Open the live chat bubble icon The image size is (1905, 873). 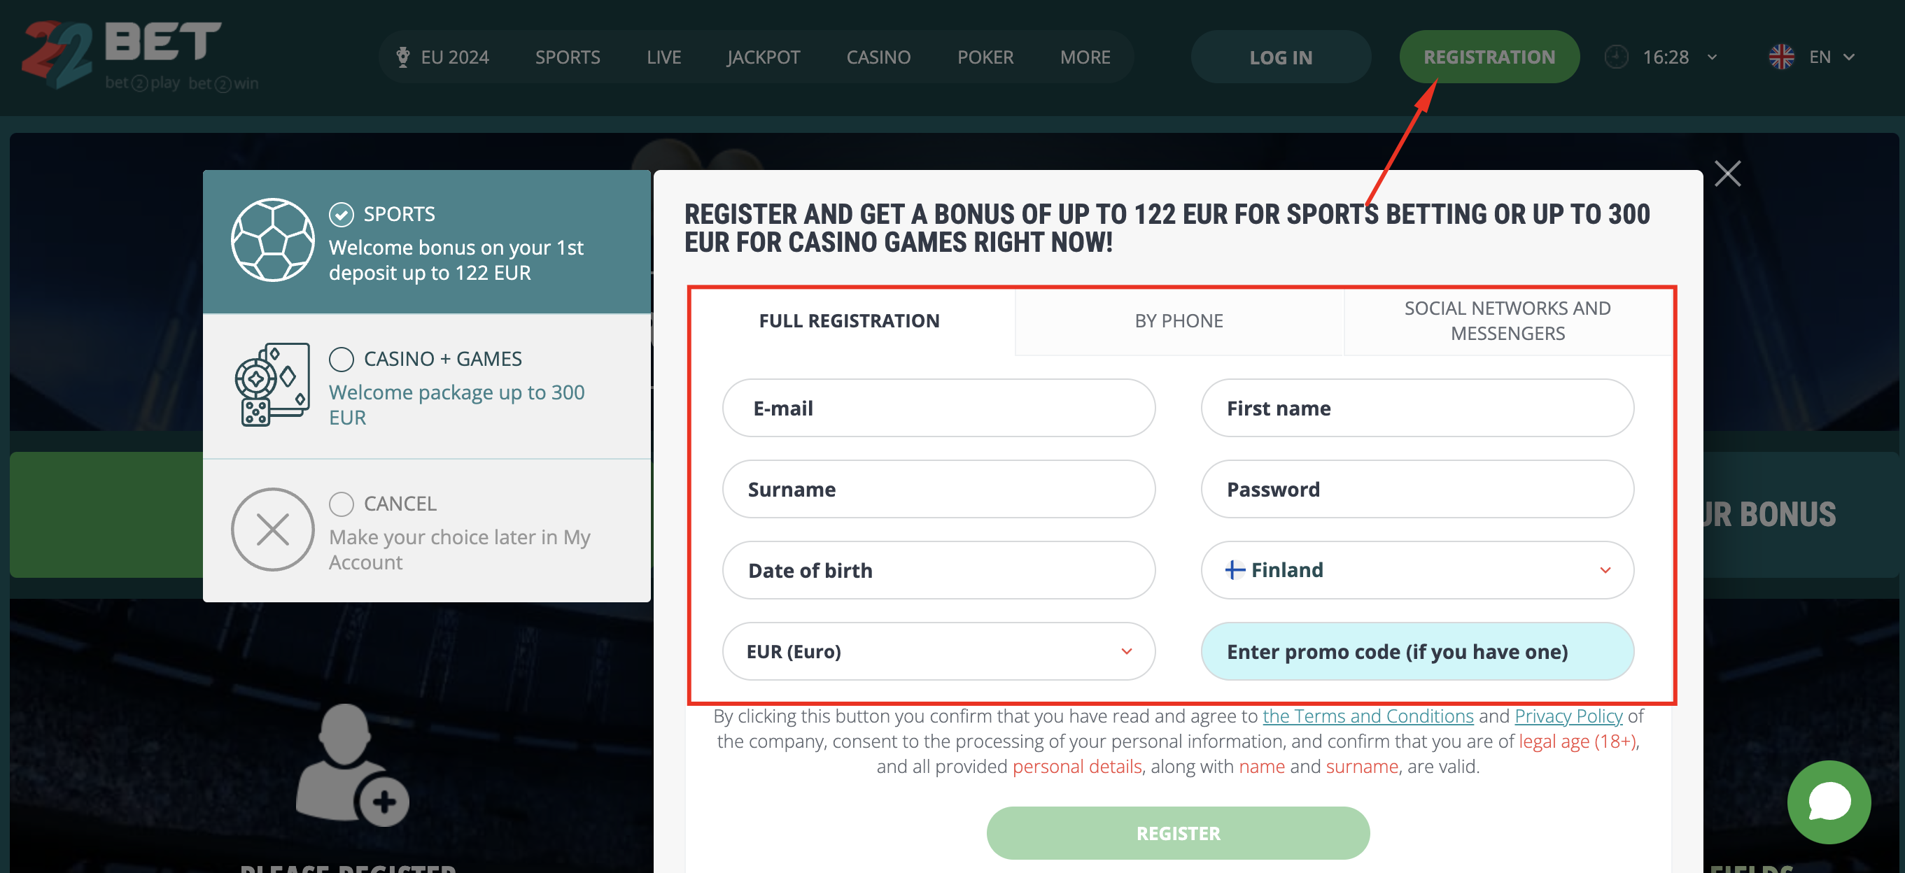click(1828, 802)
